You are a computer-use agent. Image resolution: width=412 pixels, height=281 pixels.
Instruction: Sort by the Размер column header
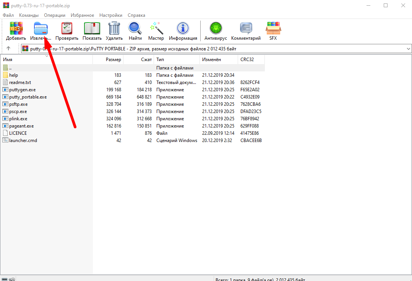[x=108, y=60]
